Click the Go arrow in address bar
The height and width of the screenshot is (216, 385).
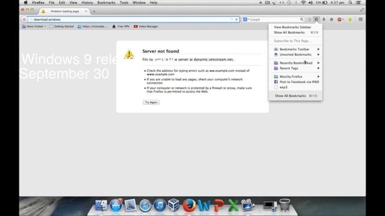[x=236, y=19]
